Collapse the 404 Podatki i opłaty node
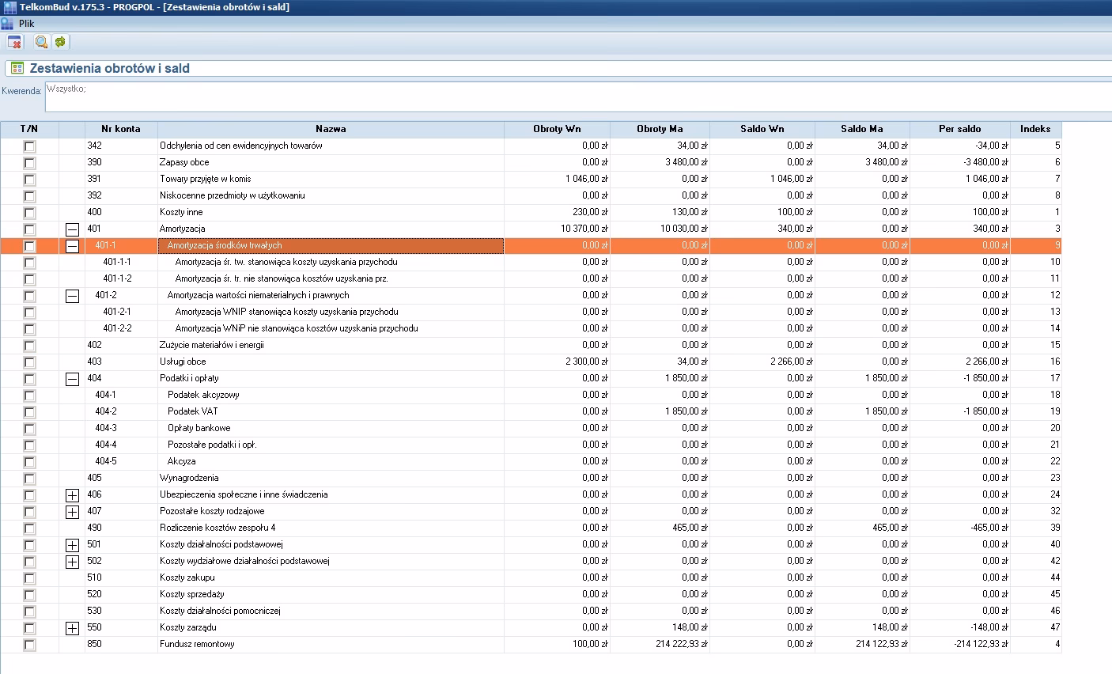 pyautogui.click(x=72, y=379)
